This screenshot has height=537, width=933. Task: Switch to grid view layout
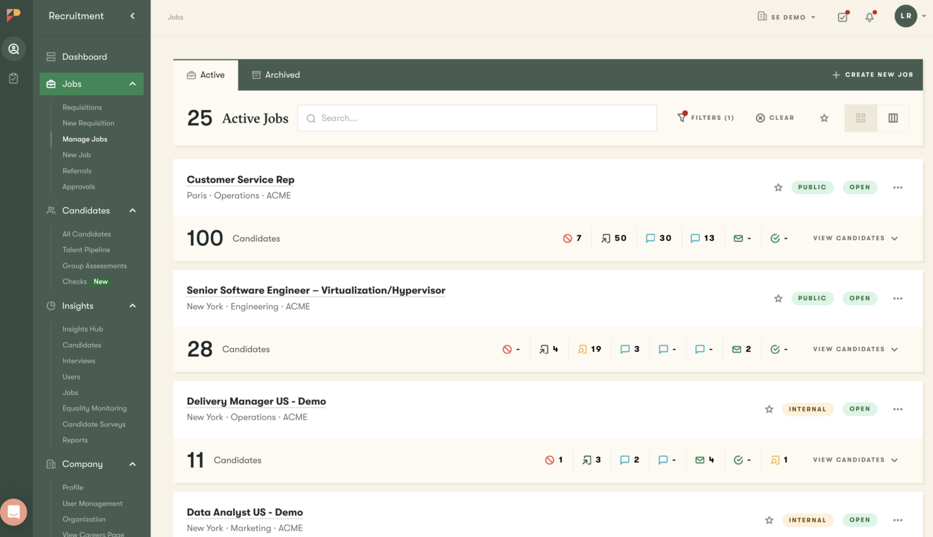(861, 118)
